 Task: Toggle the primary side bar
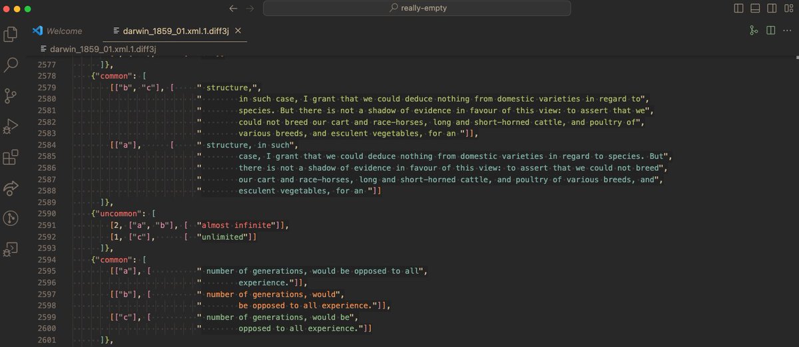click(x=738, y=9)
